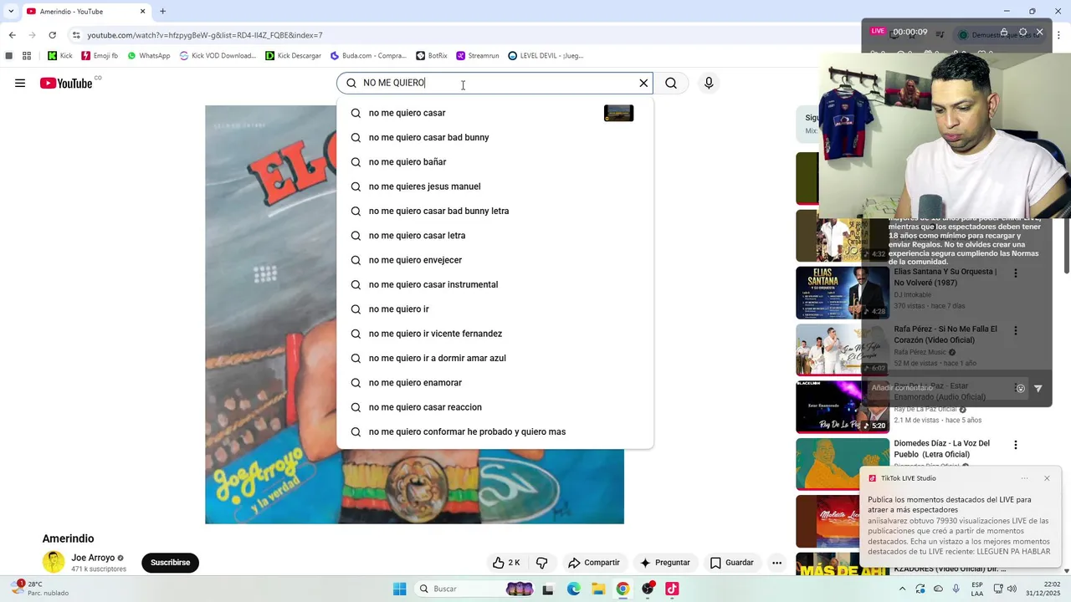Click inside the YouTube search field
The height and width of the screenshot is (602, 1071).
[x=494, y=83]
